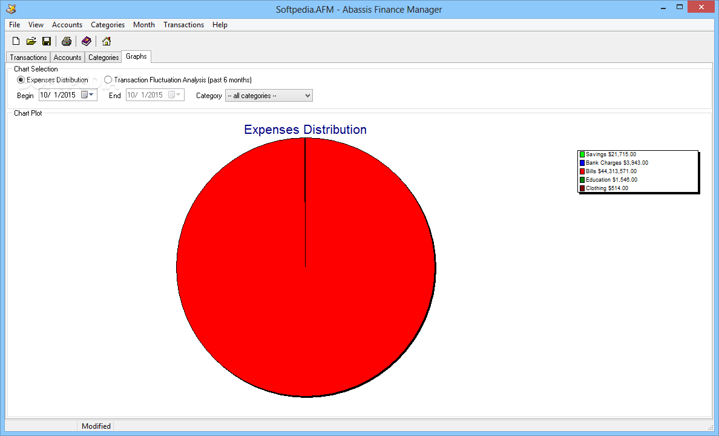Click the Savings green legend swatch
Viewport: 719px width, 436px height.
pyautogui.click(x=582, y=154)
